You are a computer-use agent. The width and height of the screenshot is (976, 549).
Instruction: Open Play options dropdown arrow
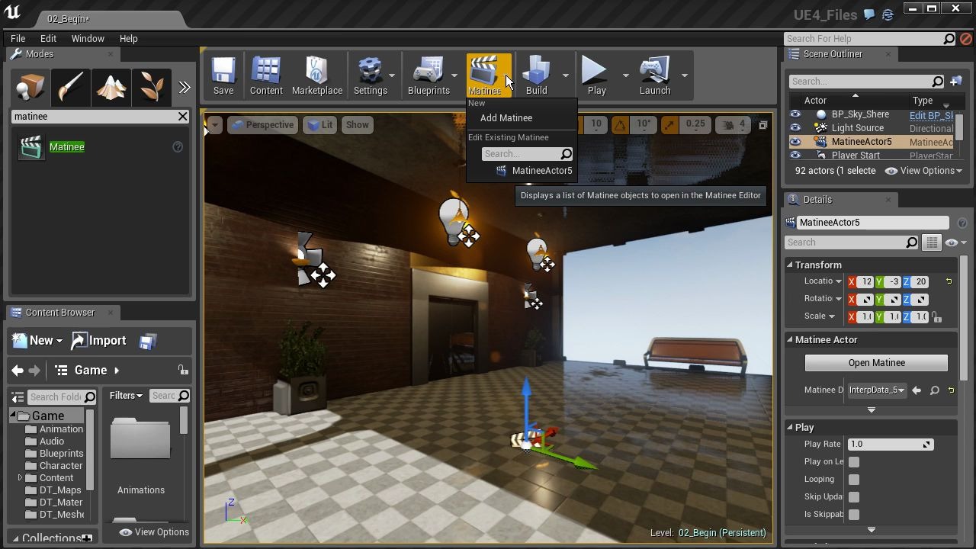click(625, 75)
